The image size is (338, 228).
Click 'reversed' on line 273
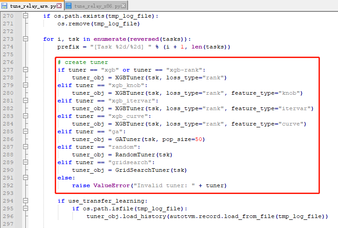coord(144,39)
